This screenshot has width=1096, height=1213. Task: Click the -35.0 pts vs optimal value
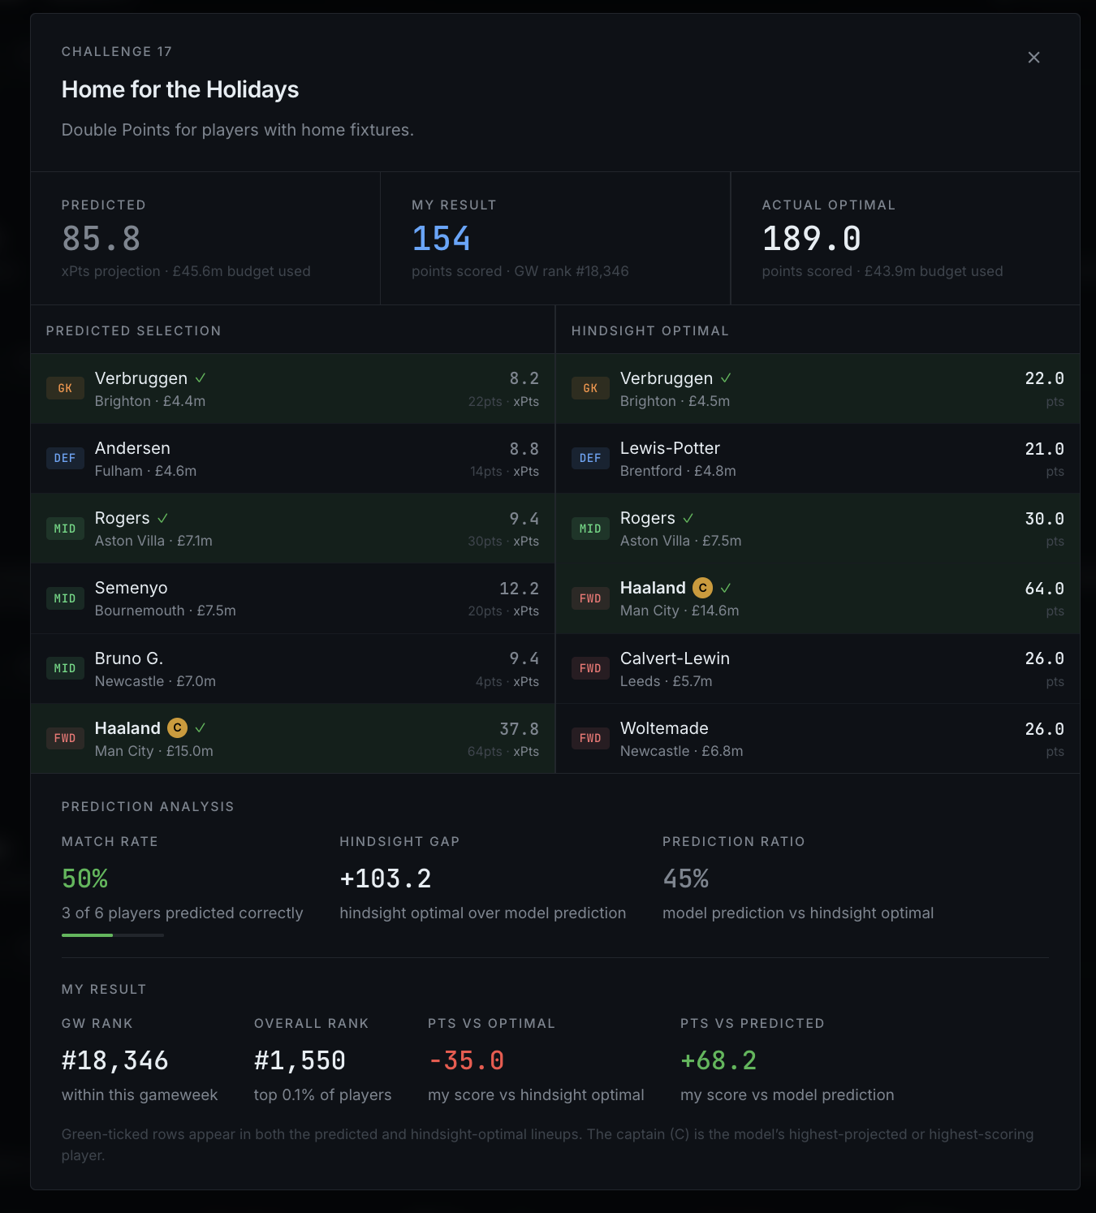point(467,1060)
